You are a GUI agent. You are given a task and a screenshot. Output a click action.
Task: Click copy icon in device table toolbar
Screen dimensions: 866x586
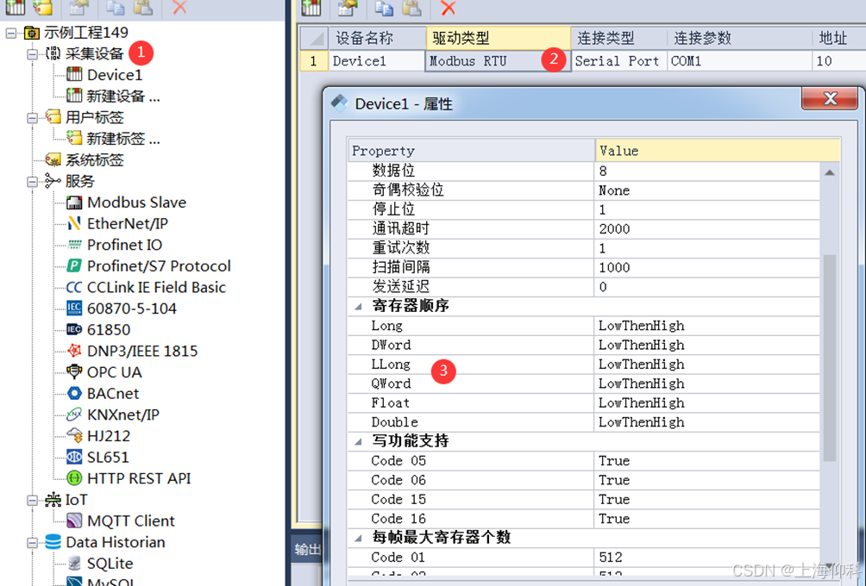pos(384,8)
